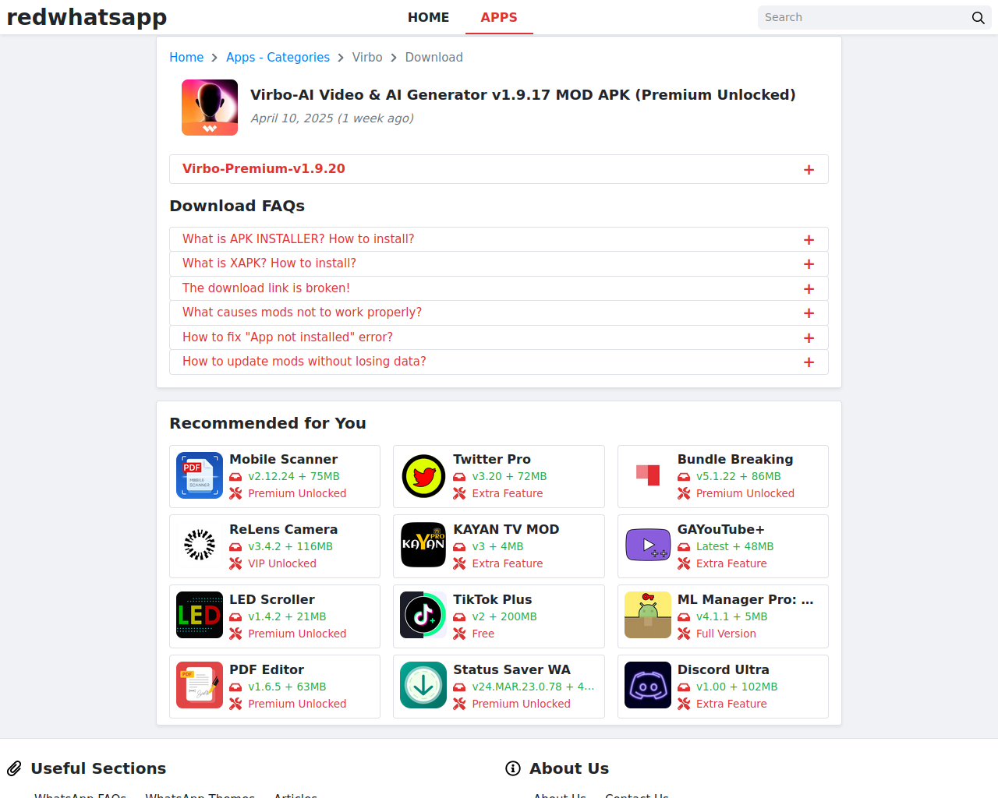This screenshot has height=798, width=998.
Task: Open the KAYAN TV MOD title link
Action: tap(506, 529)
